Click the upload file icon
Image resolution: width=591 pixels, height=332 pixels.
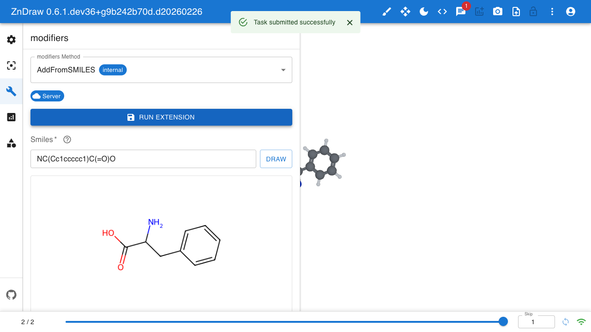click(x=516, y=12)
